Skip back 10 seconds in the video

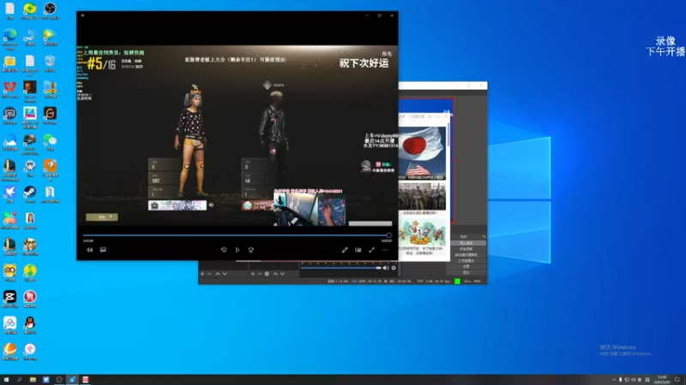click(x=224, y=250)
